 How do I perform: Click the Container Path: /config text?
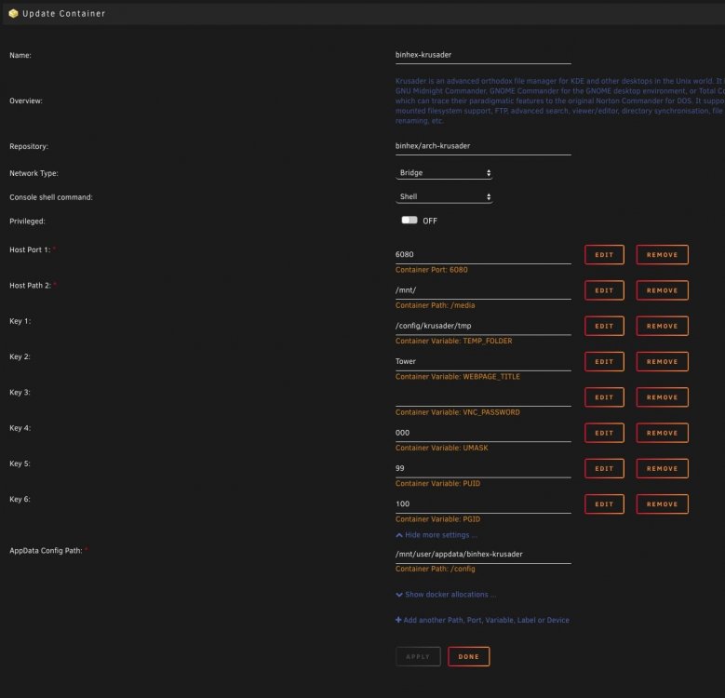click(x=435, y=569)
